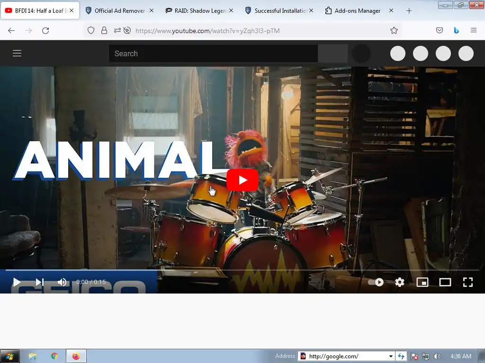
Task: Switch to Successful Installation tab
Action: [x=279, y=10]
